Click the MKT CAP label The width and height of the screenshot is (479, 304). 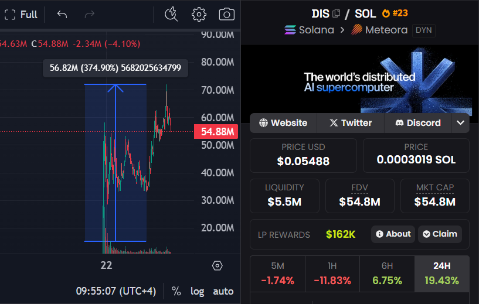click(435, 187)
